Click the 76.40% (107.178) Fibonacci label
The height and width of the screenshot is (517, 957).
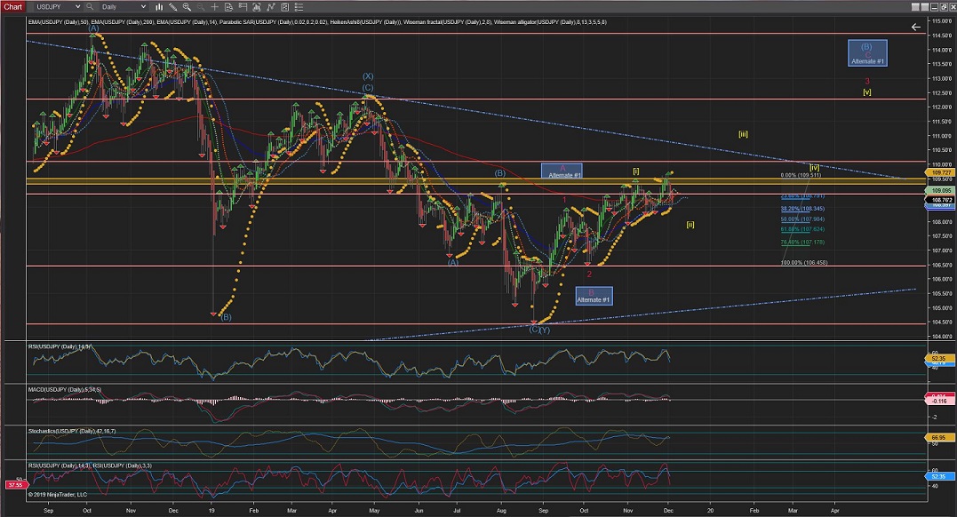[x=802, y=243]
